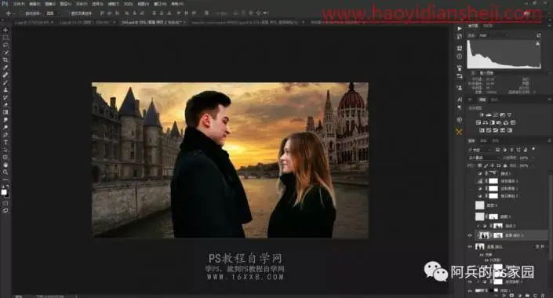Select the Hand tool

pyautogui.click(x=5, y=165)
